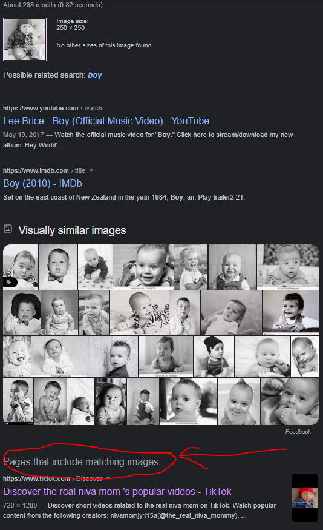Select the baby wearing beanie thumbnail, third row
This screenshot has height=530, width=323.
point(214,356)
